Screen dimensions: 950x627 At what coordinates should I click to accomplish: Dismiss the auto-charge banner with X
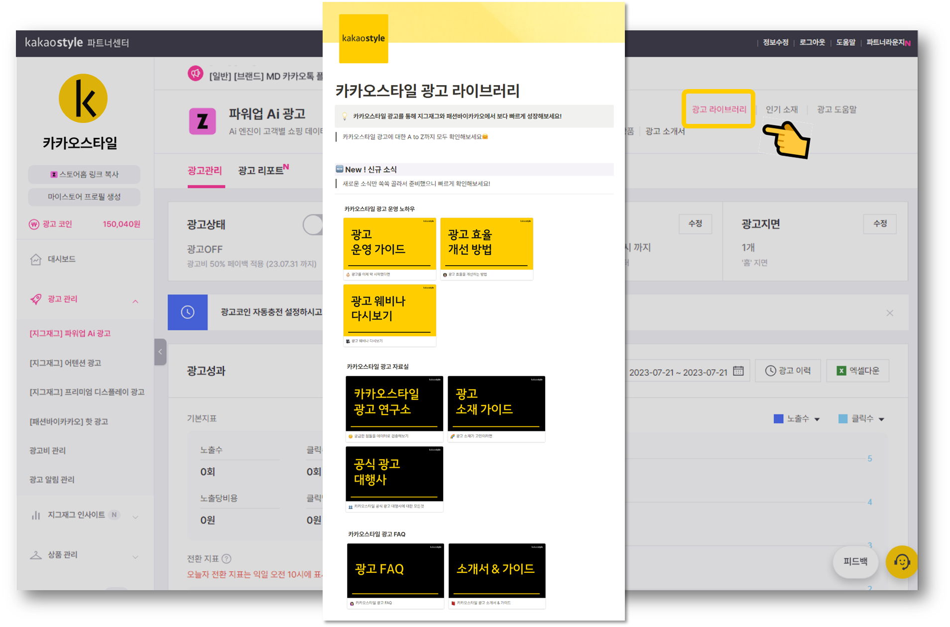[890, 313]
